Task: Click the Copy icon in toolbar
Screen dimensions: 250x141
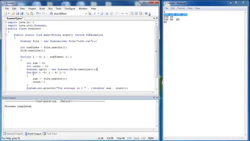Action: tap(27, 14)
